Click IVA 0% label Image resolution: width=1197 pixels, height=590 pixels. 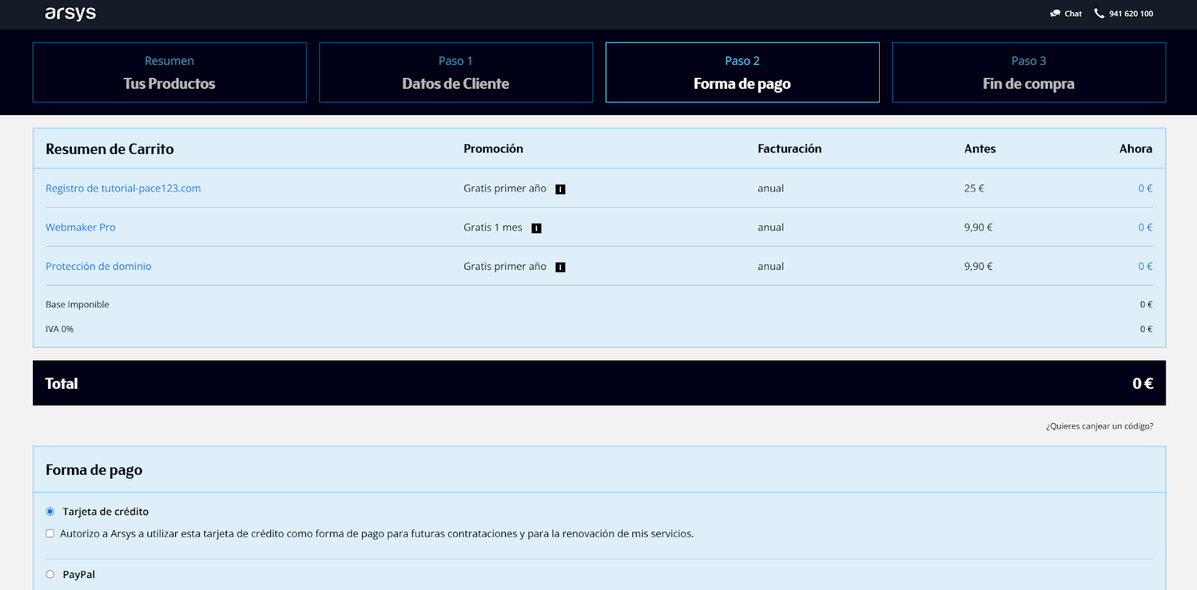(60, 329)
